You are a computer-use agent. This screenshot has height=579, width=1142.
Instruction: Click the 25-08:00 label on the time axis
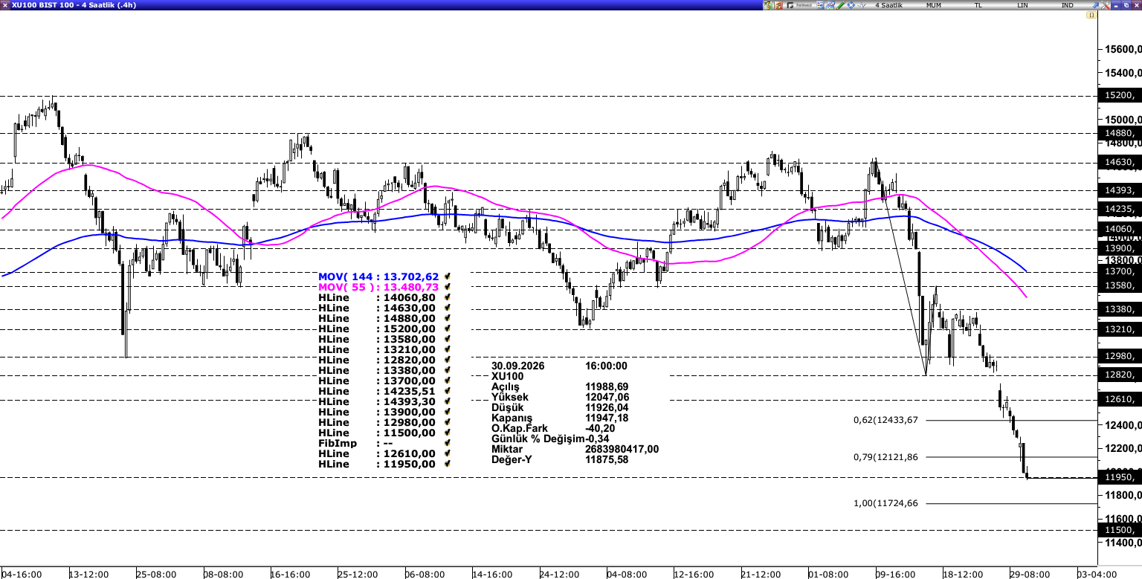coord(155,574)
